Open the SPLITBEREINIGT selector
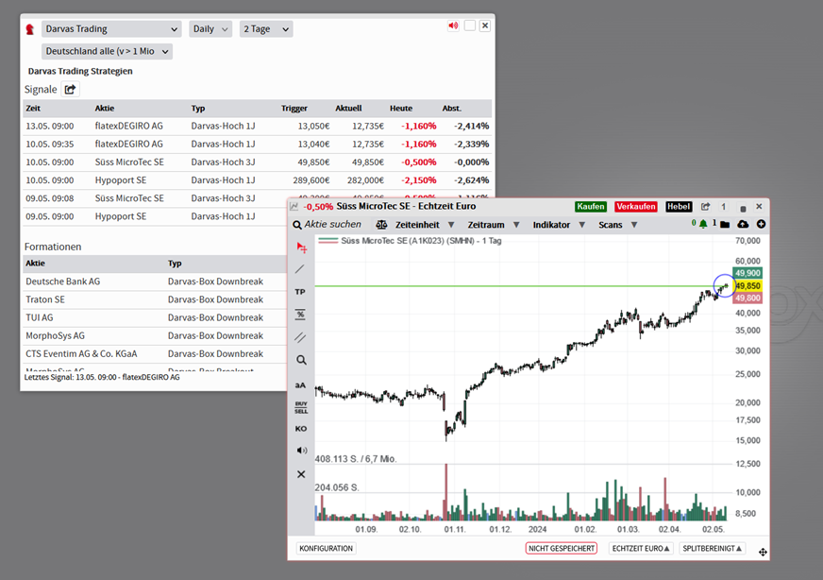823x580 pixels. 712,549
